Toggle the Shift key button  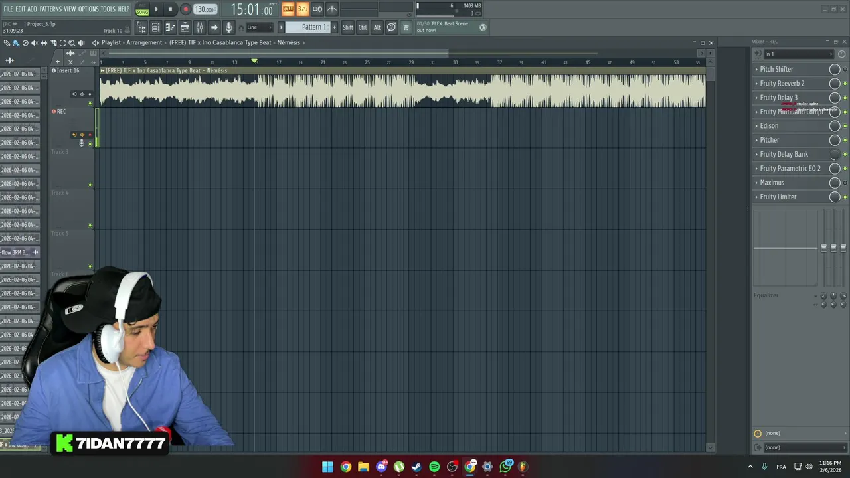click(x=348, y=27)
